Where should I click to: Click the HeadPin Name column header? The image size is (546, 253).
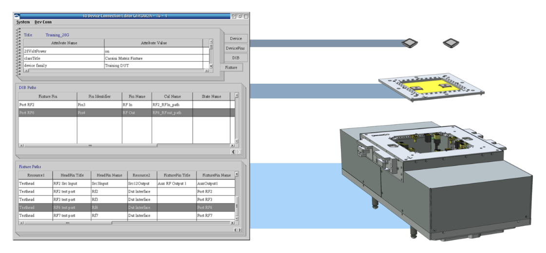pos(109,175)
